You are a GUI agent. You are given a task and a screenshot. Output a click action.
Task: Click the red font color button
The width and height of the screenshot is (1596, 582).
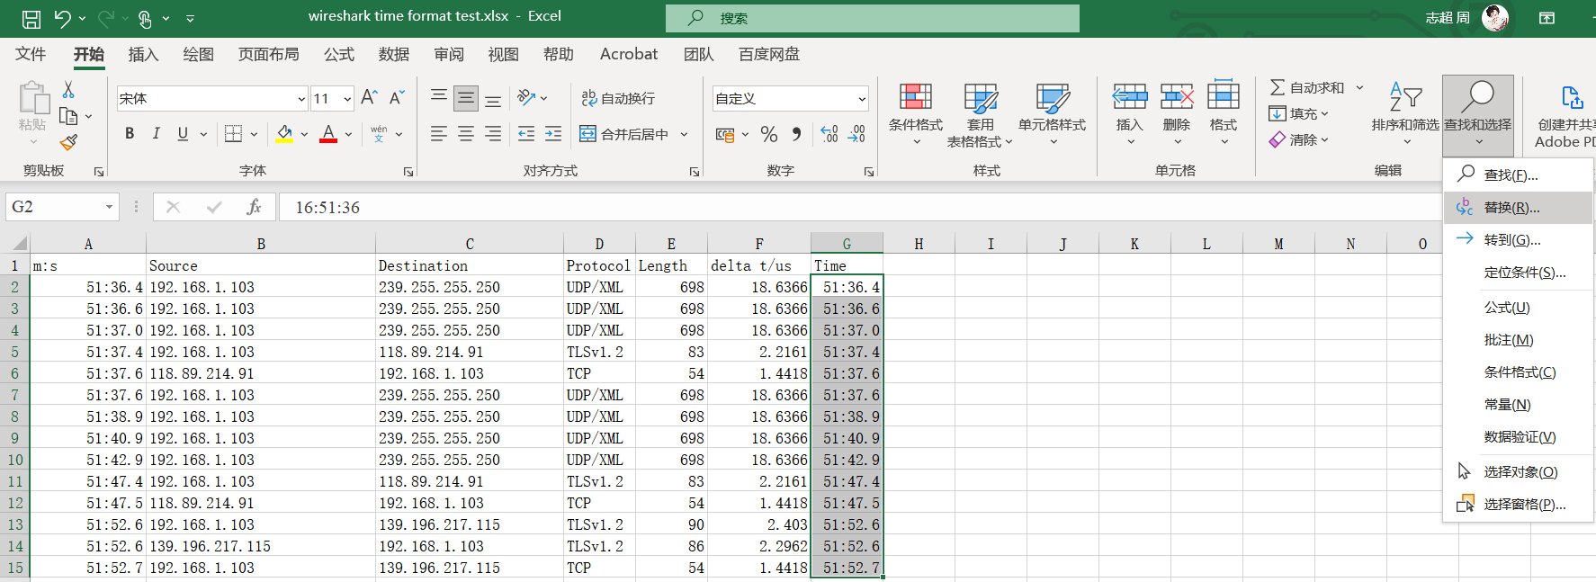[x=328, y=134]
